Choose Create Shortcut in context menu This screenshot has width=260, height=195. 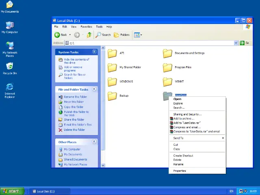(197, 156)
